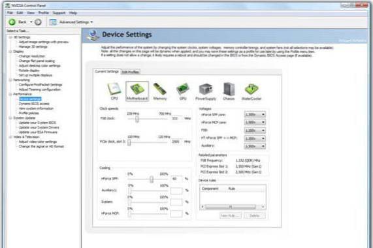Image resolution: width=373 pixels, height=248 pixels.
Task: Collapse the Networking tree node
Action: [x=10, y=80]
